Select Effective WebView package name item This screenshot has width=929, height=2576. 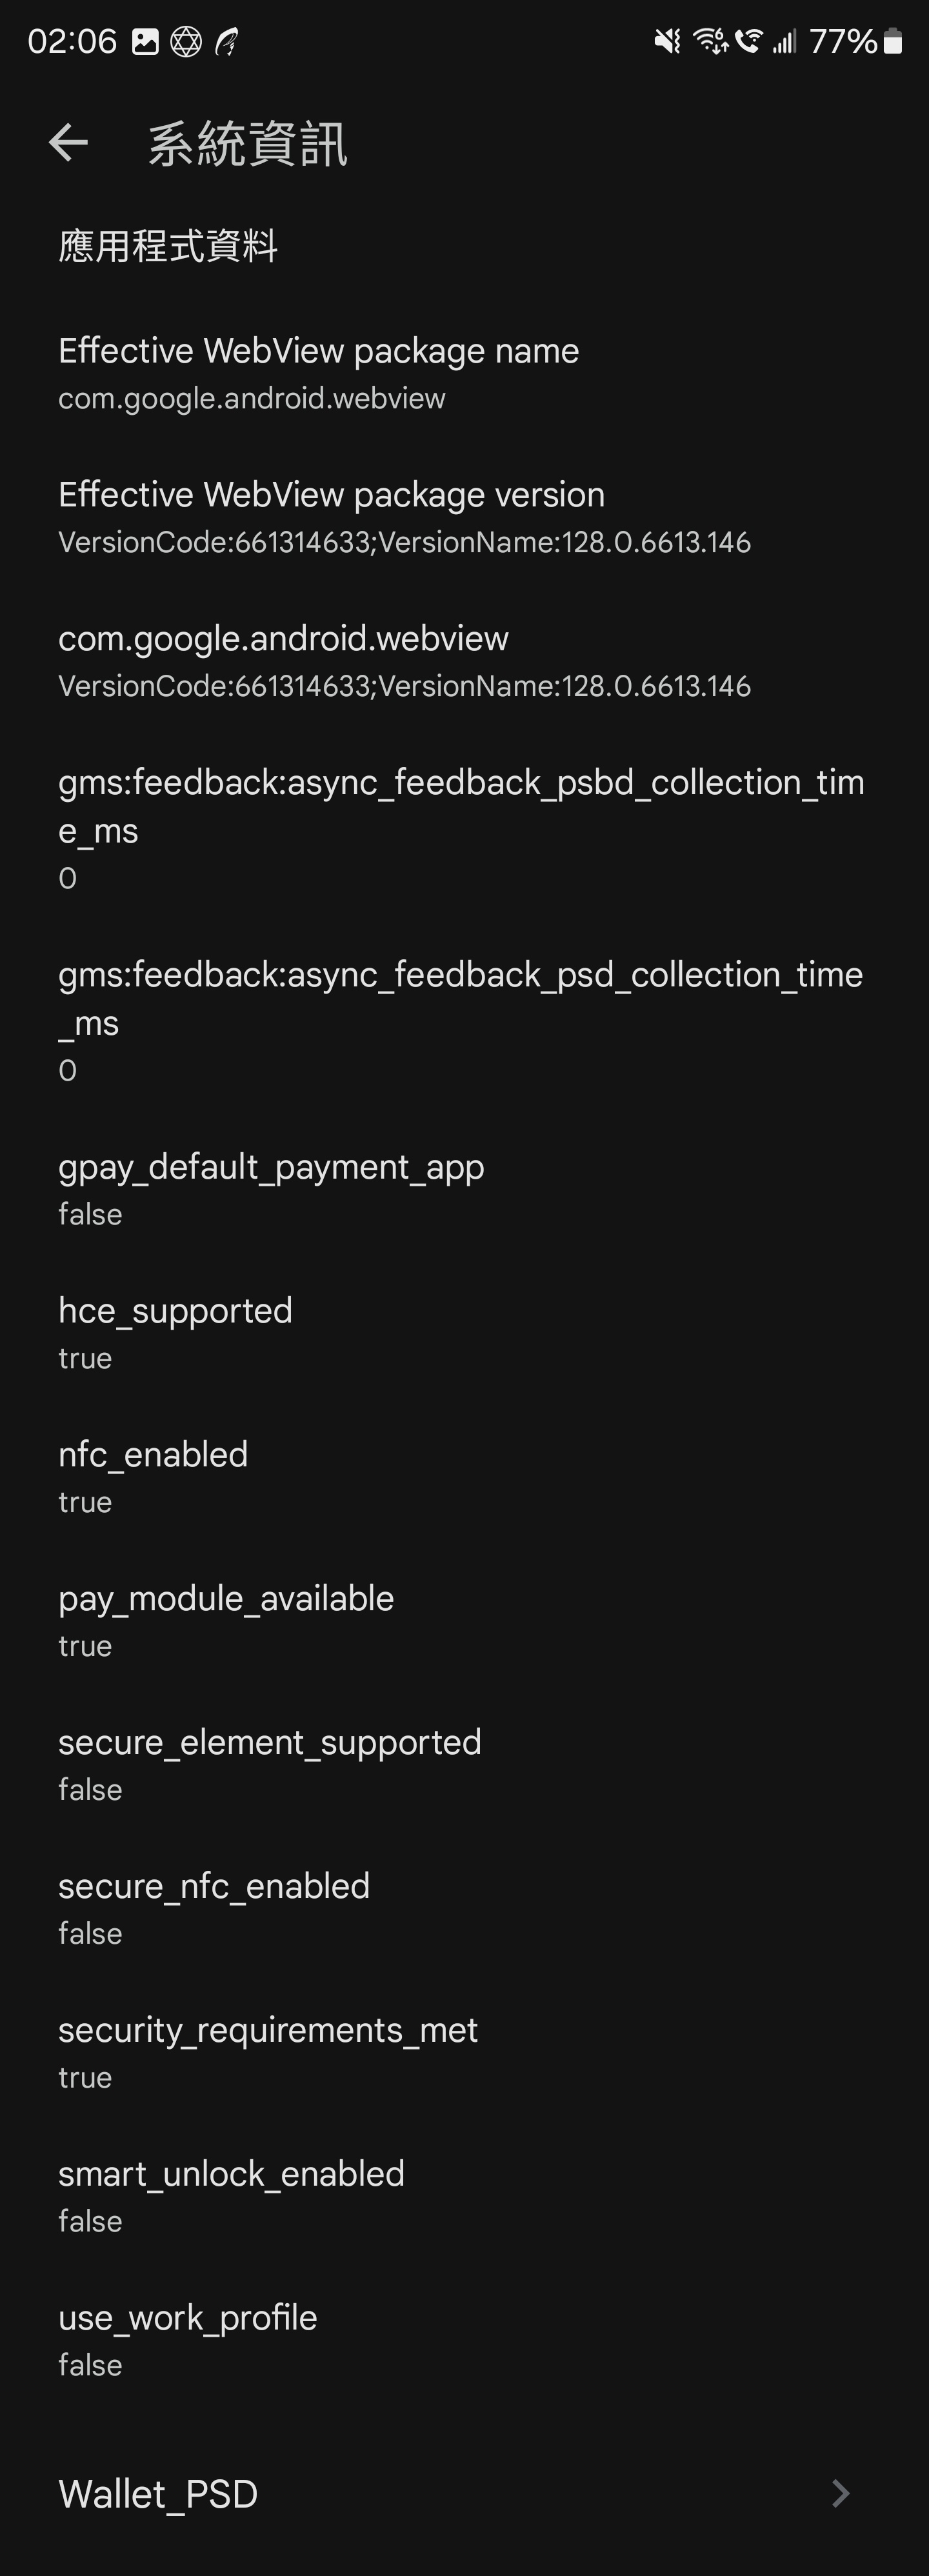coord(464,373)
